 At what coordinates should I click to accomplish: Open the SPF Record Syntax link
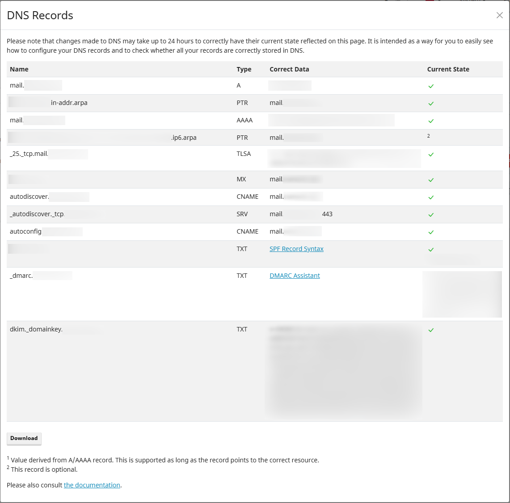pos(296,249)
